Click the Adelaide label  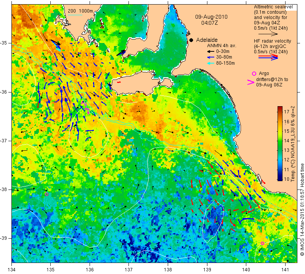click(x=207, y=40)
